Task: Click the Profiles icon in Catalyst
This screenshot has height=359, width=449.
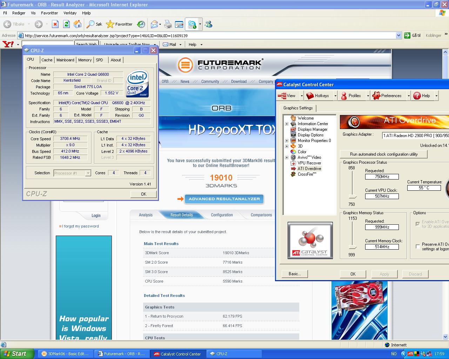Action: [344, 96]
